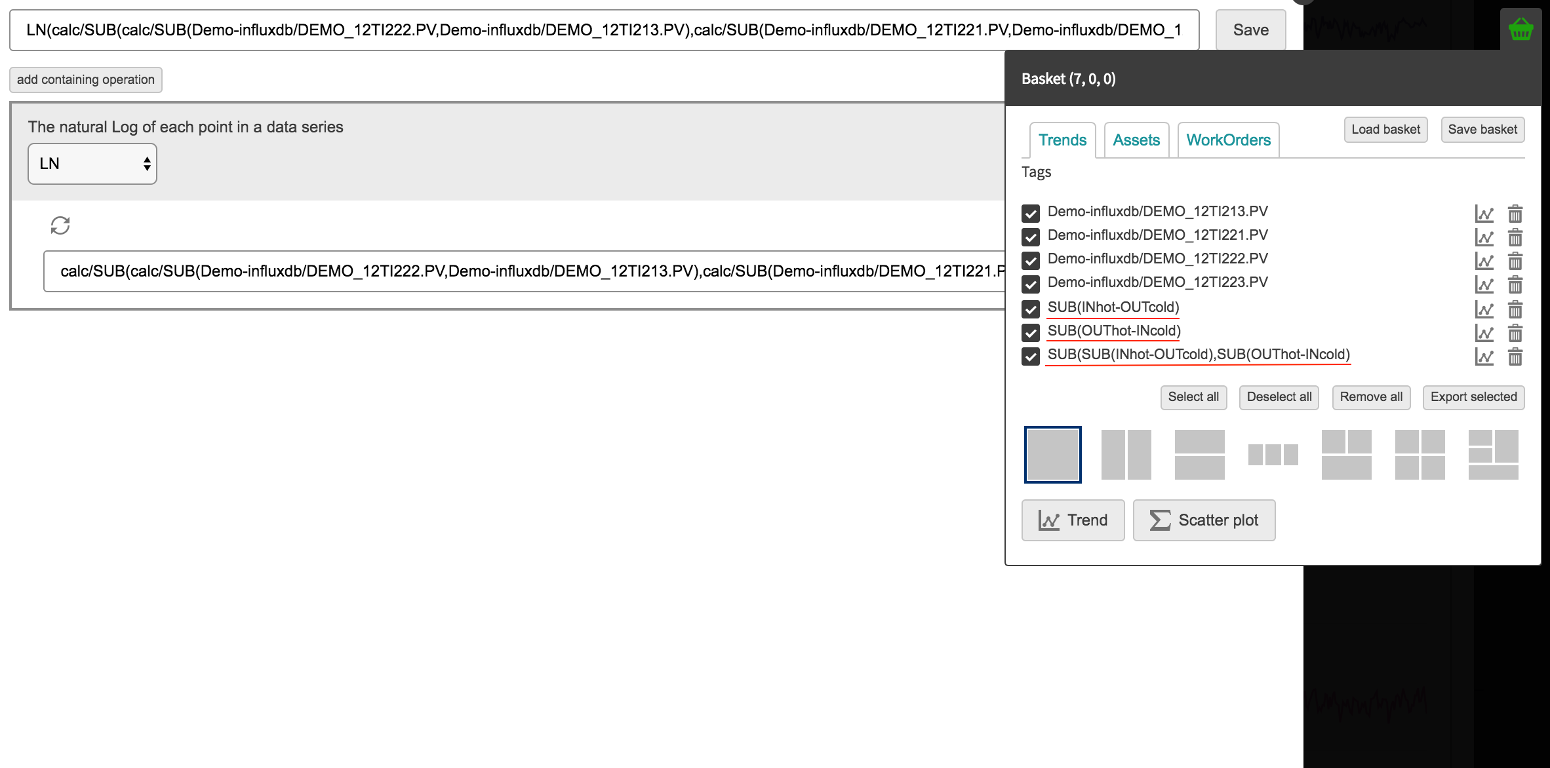The height and width of the screenshot is (768, 1550).
Task: Click Export selected
Action: click(1473, 397)
